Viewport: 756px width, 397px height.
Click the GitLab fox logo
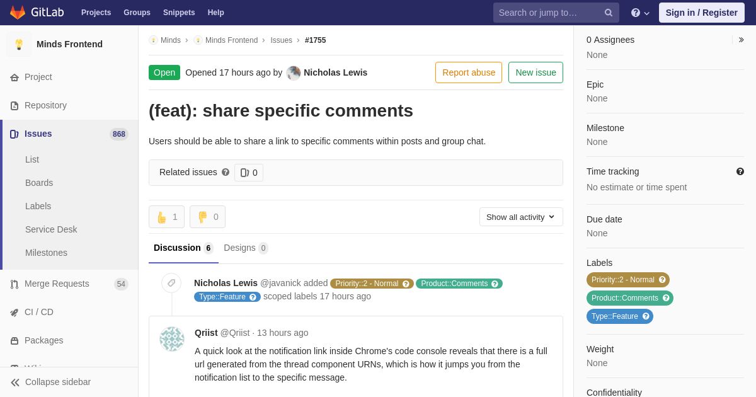[18, 13]
